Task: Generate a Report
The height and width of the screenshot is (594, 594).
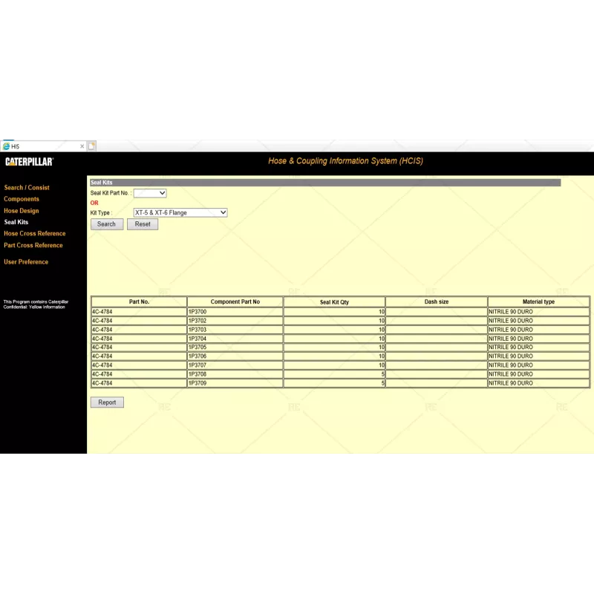Action: point(107,402)
